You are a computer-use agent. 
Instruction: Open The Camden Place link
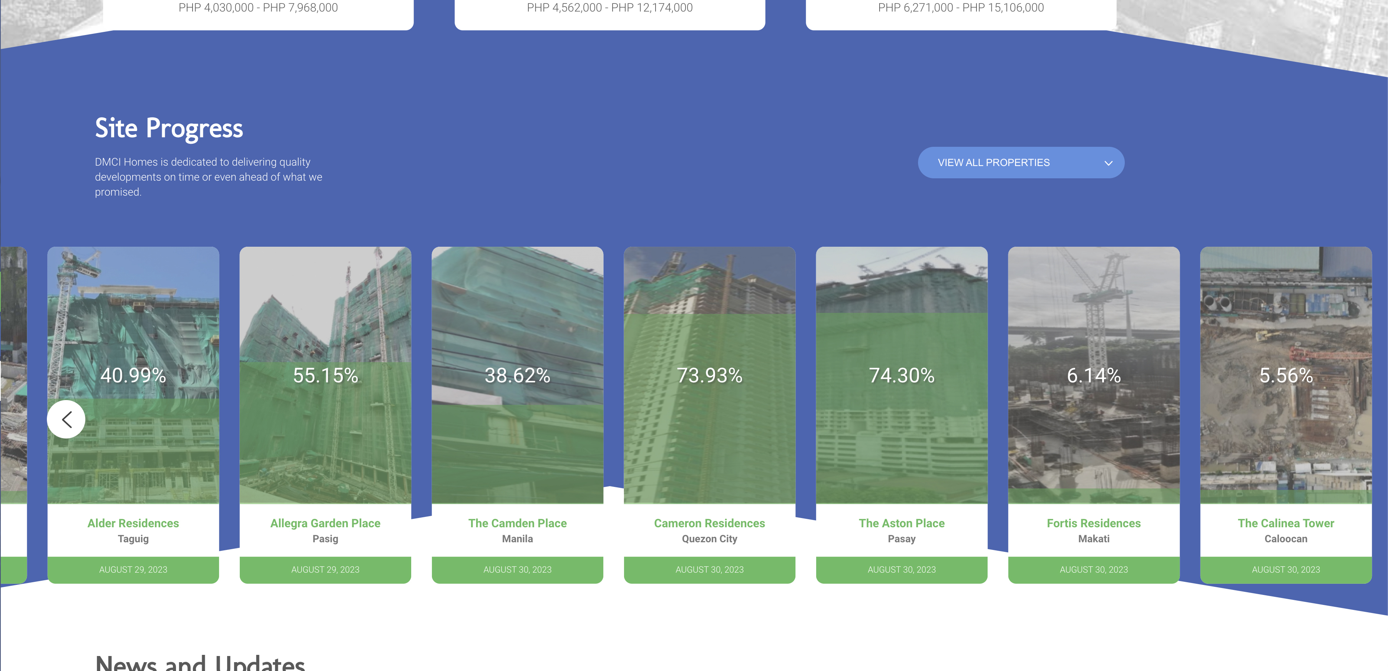click(517, 523)
